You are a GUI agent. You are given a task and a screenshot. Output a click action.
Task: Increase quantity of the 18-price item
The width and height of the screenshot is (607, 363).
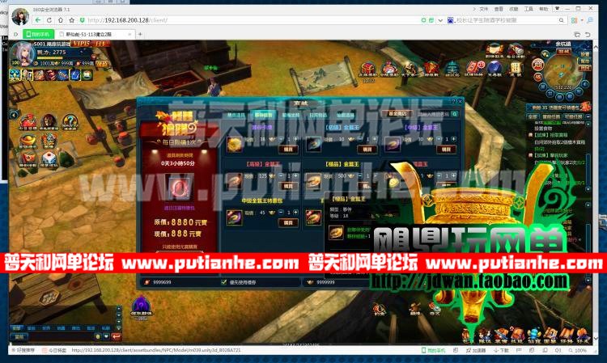pyautogui.click(x=295, y=139)
